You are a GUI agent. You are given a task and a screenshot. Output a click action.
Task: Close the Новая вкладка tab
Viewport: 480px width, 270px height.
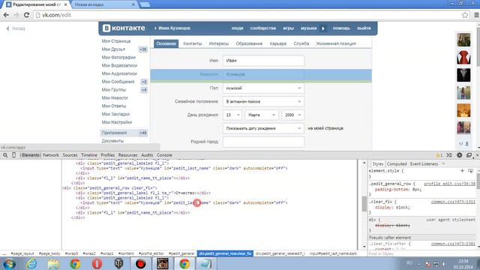(x=133, y=4)
